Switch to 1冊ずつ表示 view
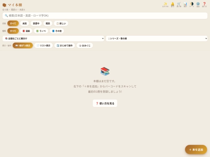The width and height of the screenshot is (210, 157). 23,45
